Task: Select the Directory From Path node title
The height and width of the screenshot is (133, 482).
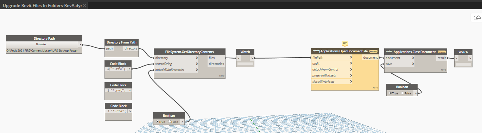Action: point(122,42)
